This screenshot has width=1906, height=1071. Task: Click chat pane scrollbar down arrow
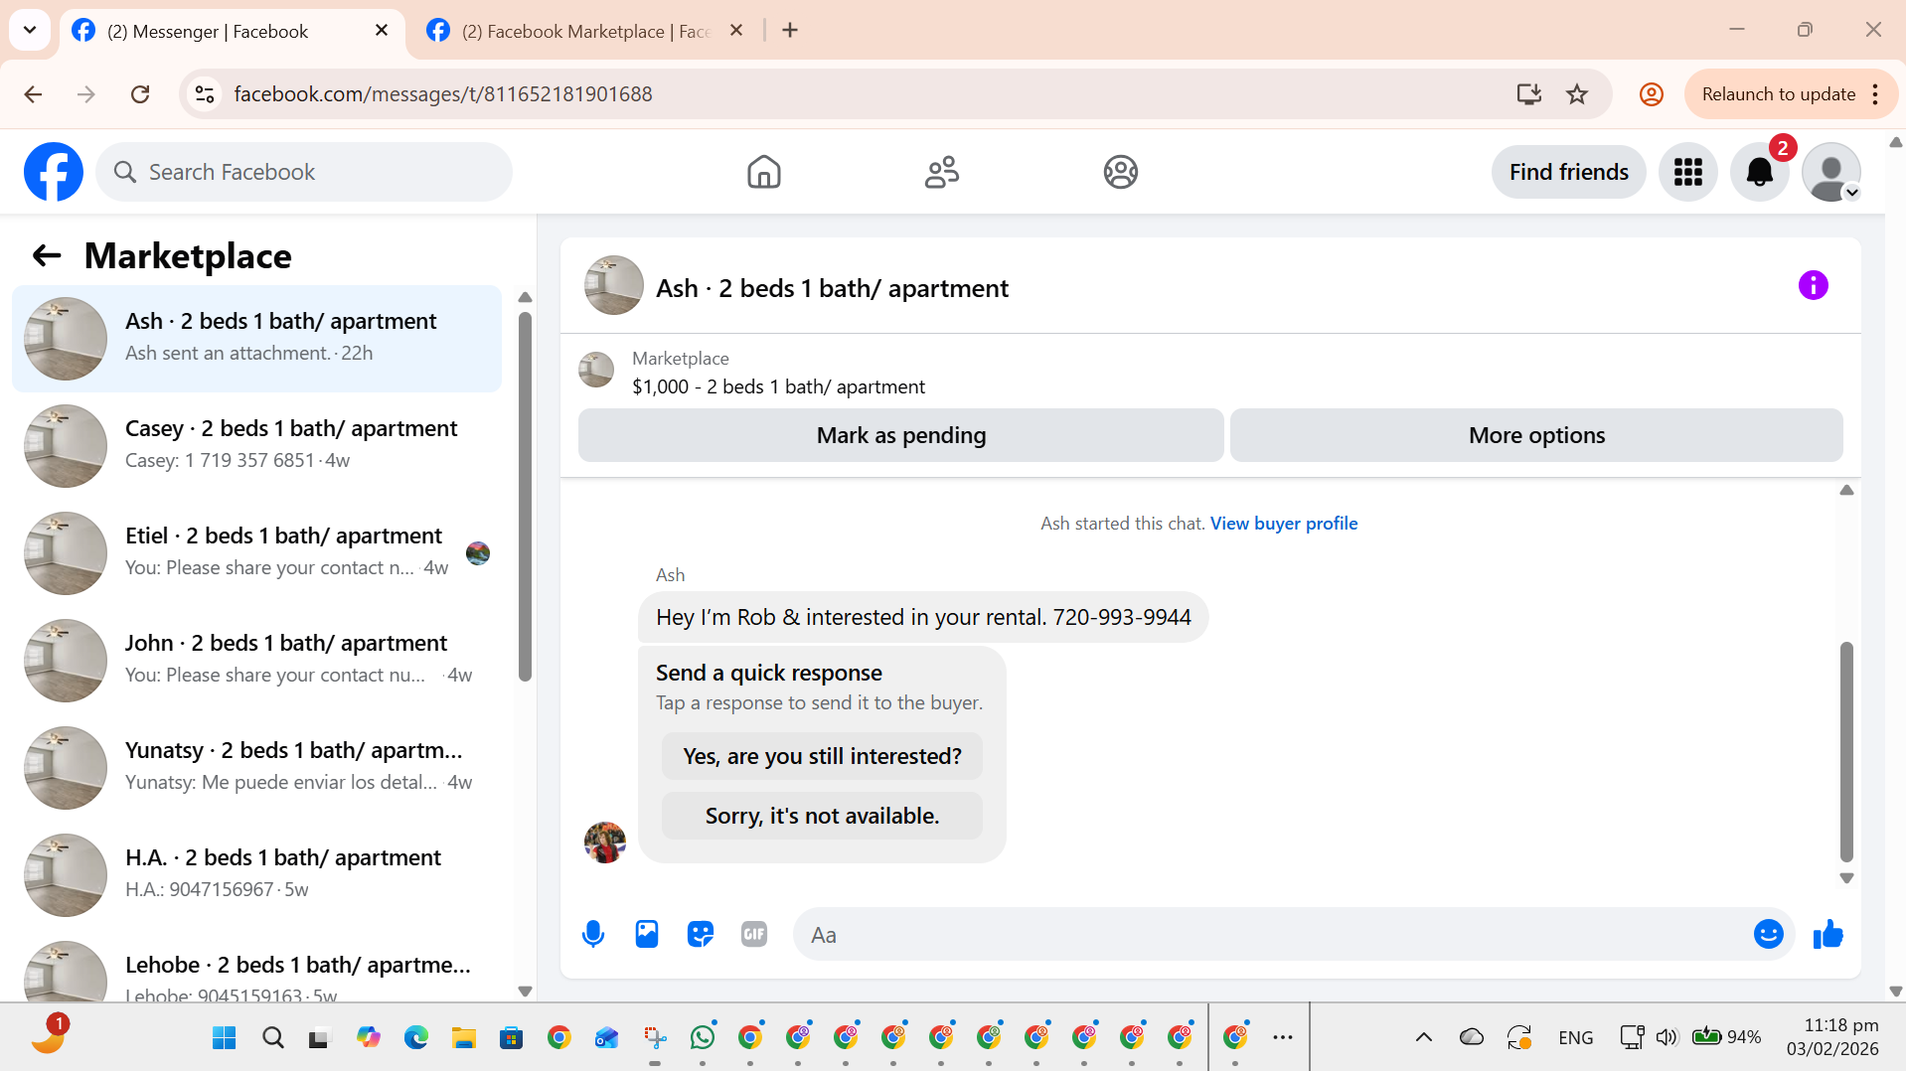tap(1846, 878)
